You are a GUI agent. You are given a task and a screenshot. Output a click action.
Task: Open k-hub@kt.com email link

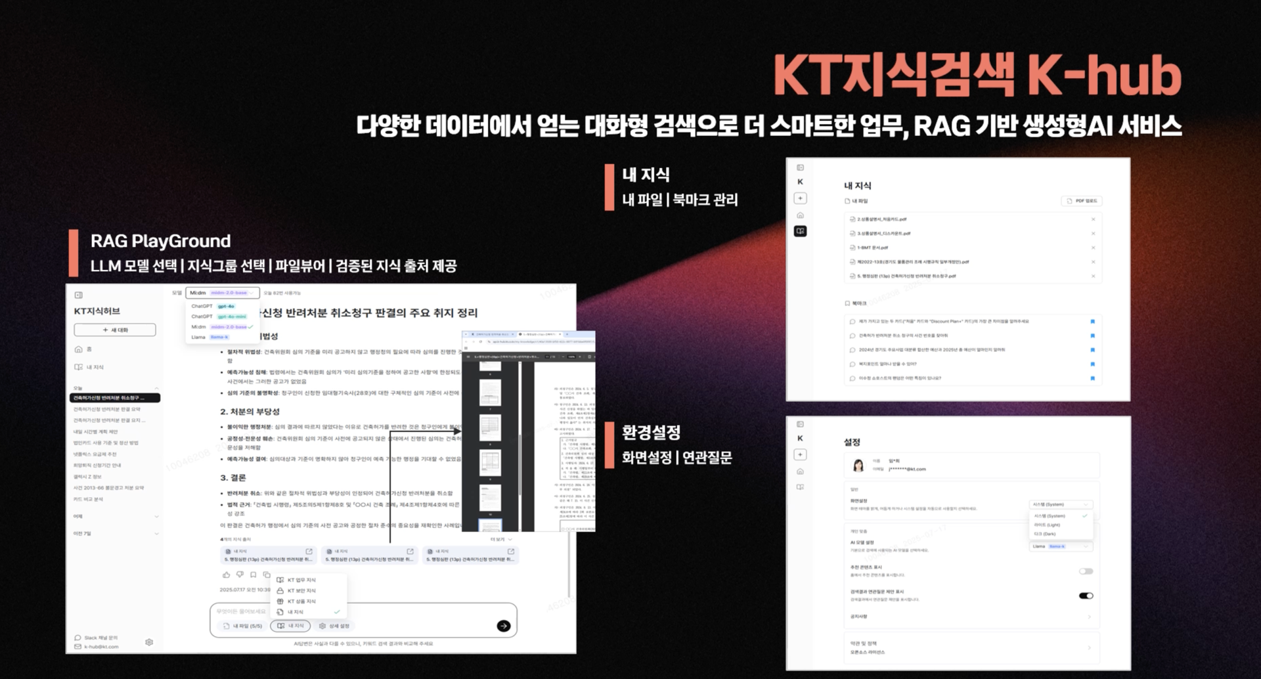[97, 646]
